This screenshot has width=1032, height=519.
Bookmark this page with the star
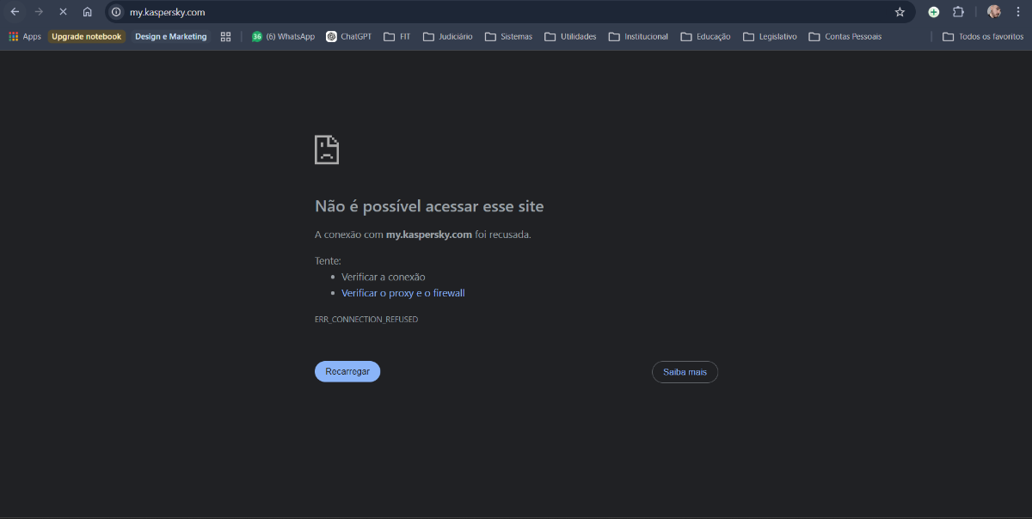[900, 12]
